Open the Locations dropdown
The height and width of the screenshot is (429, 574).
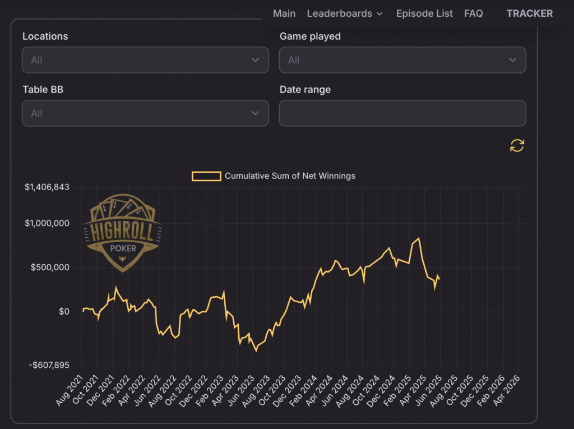(x=145, y=60)
